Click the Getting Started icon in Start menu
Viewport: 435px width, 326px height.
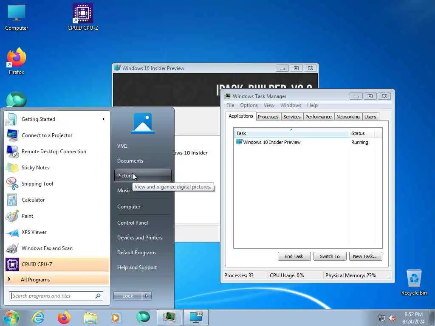point(12,119)
